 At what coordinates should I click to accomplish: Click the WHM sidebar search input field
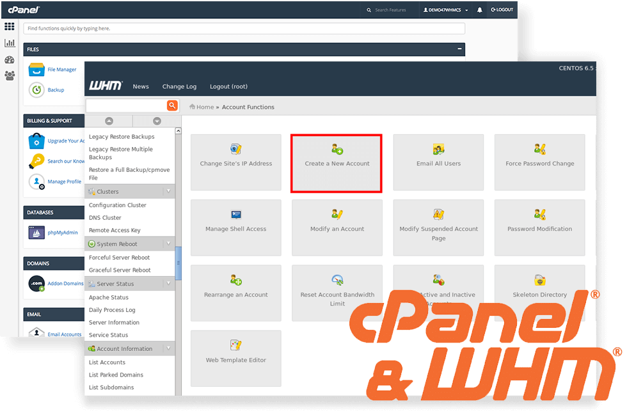click(127, 105)
